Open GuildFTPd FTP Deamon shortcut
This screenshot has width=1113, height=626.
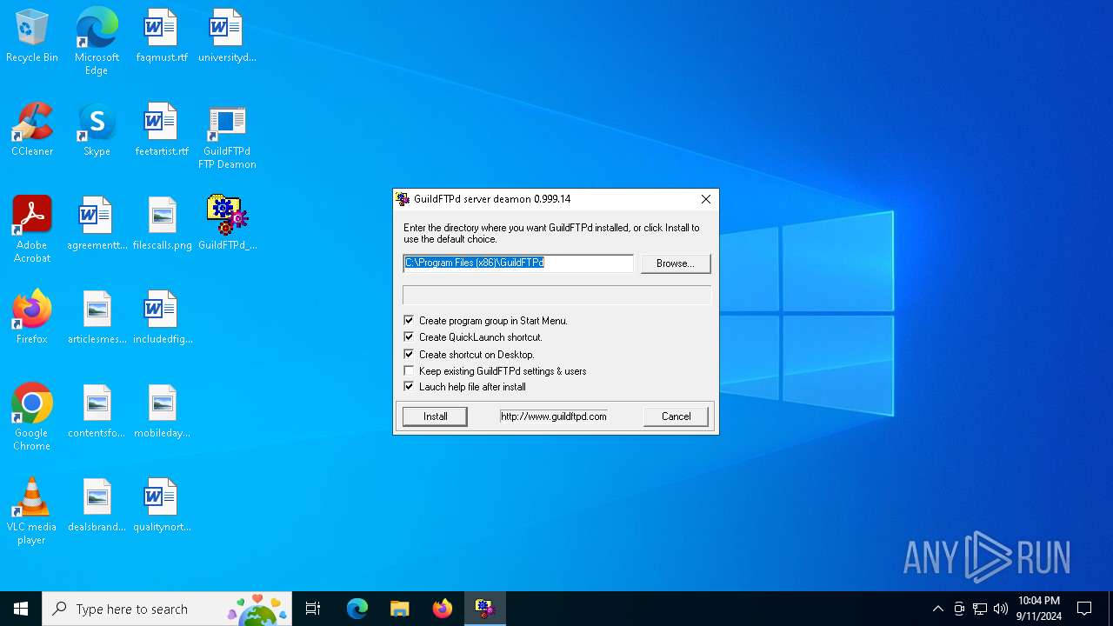pyautogui.click(x=227, y=137)
